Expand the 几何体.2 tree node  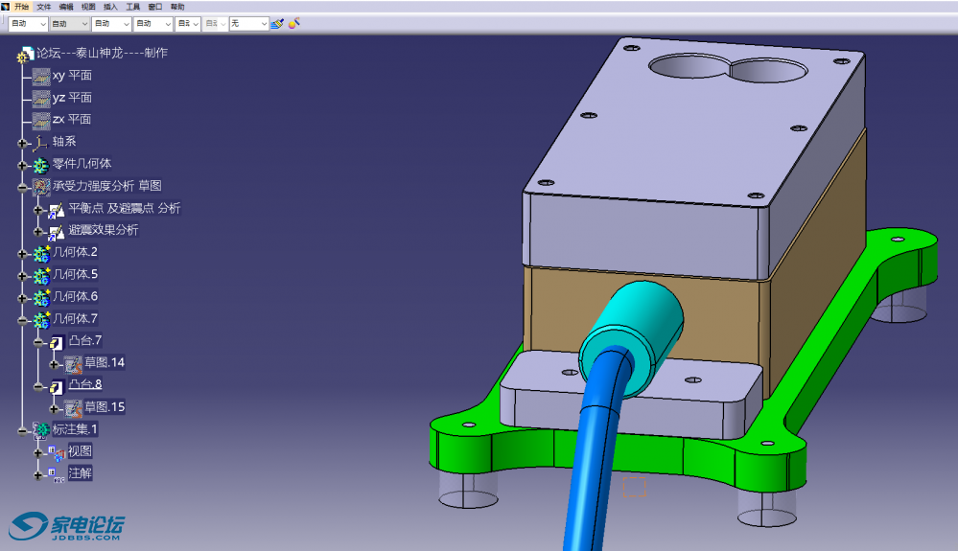pyautogui.click(x=23, y=253)
